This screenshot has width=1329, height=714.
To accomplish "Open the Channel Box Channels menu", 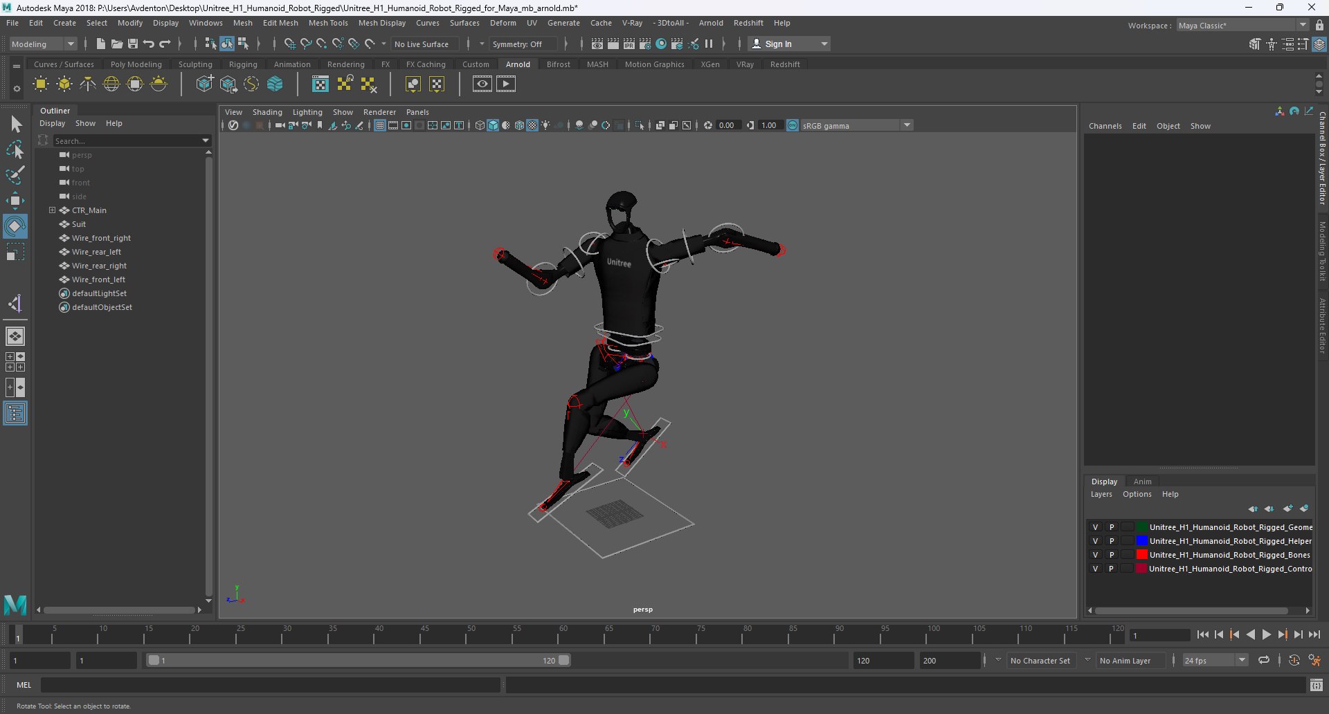I will (x=1105, y=126).
